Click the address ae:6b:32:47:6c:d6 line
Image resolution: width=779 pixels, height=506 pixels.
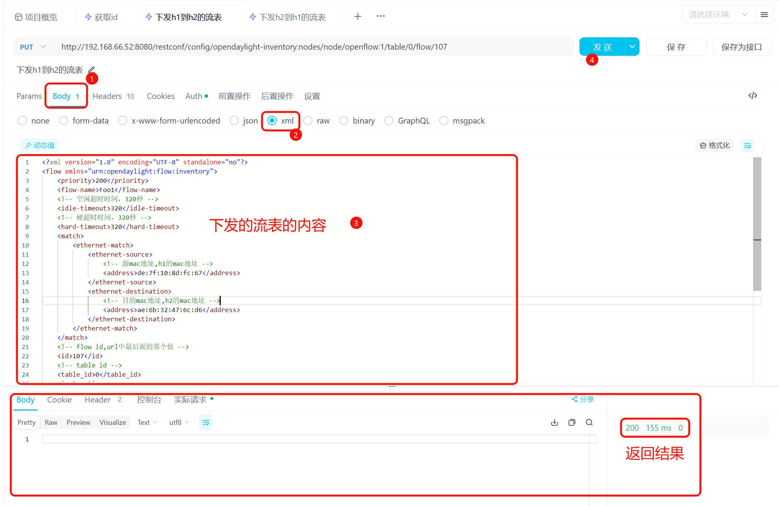click(x=171, y=310)
